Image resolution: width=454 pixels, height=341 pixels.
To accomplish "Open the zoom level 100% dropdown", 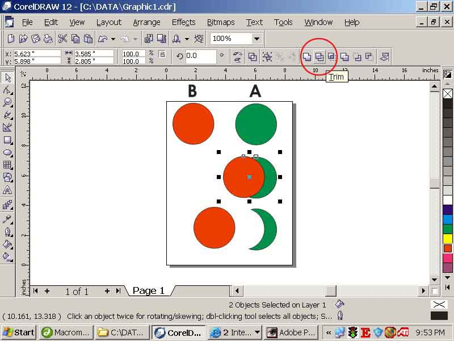I will click(257, 39).
